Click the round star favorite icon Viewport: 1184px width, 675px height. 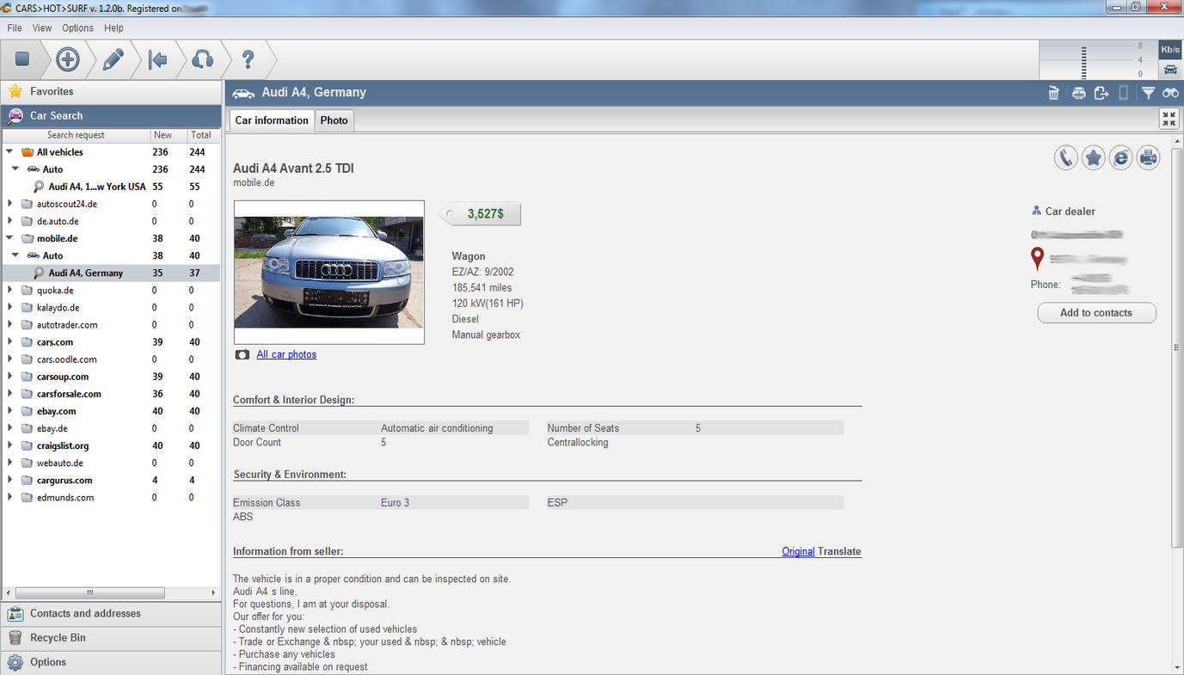pos(1093,157)
